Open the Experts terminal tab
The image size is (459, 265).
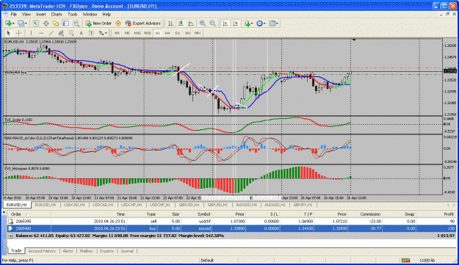point(106,251)
